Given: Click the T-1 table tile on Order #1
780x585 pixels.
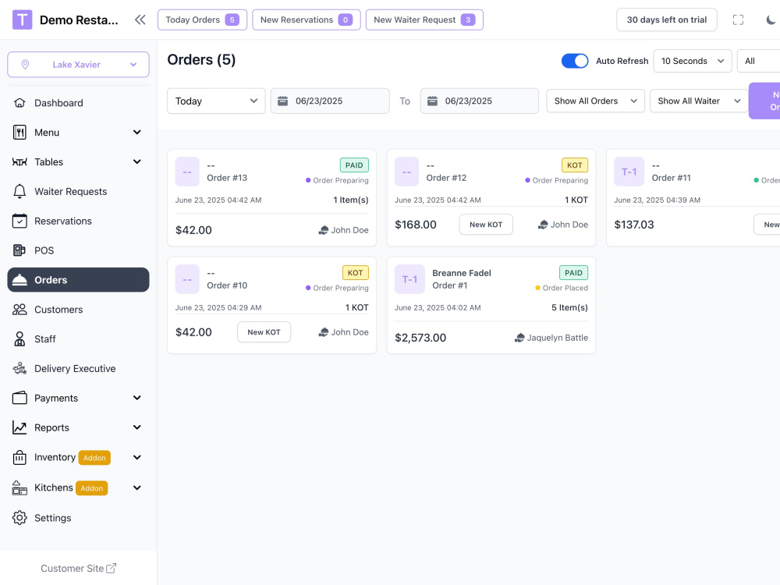Looking at the screenshot, I should click(x=409, y=279).
